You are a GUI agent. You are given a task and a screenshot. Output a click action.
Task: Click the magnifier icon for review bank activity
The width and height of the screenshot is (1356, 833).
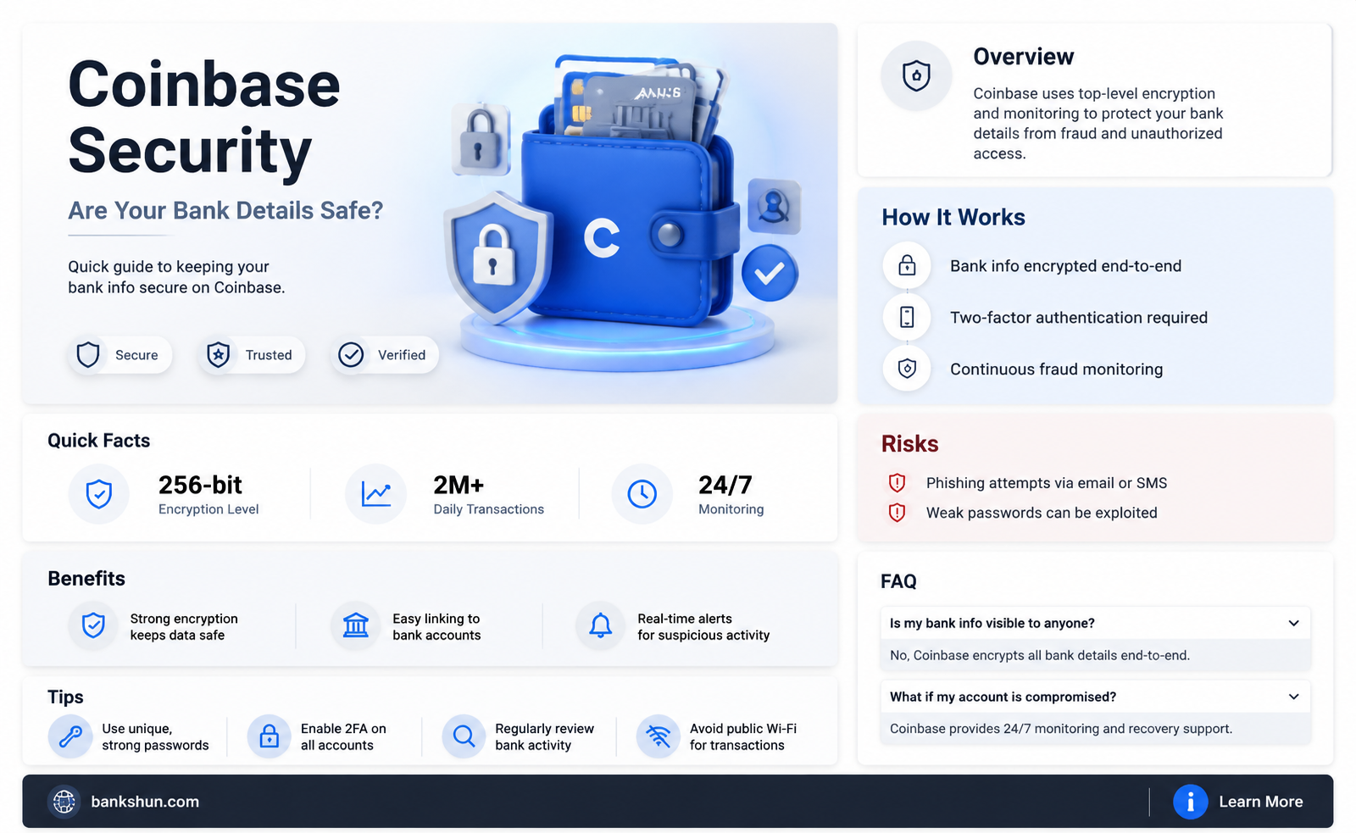pos(464,736)
